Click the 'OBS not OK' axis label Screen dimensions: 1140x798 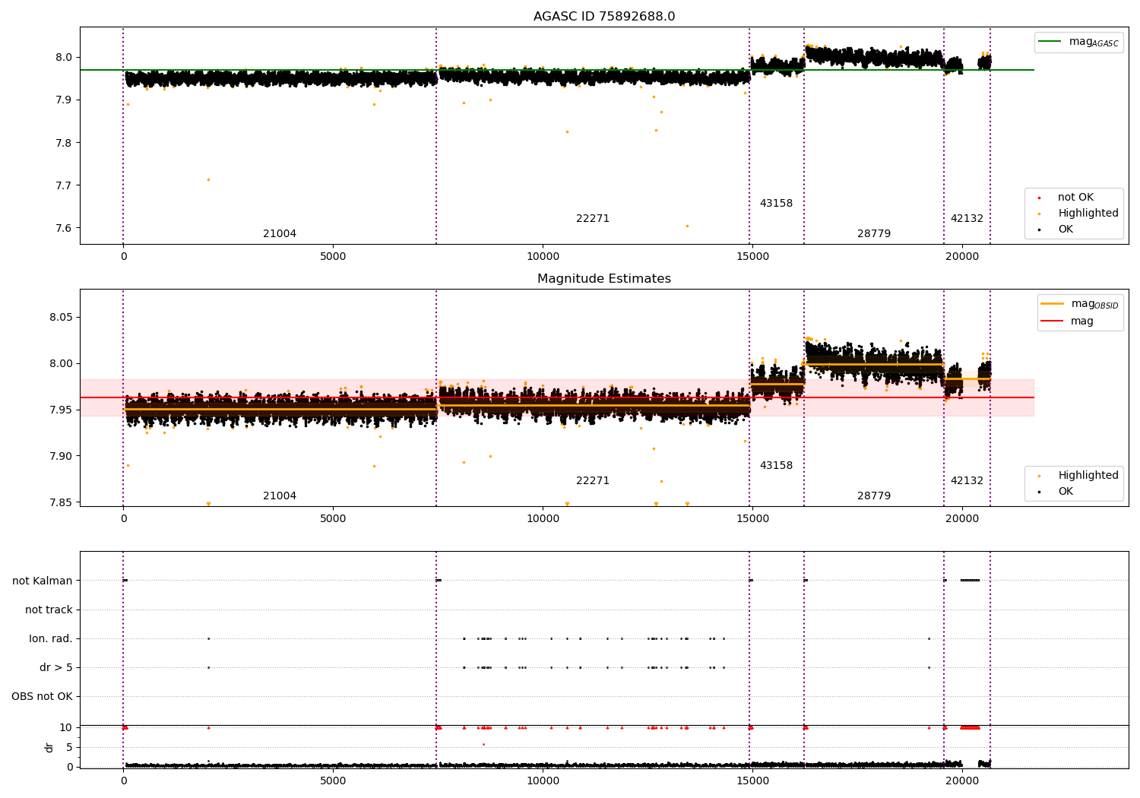tap(43, 697)
